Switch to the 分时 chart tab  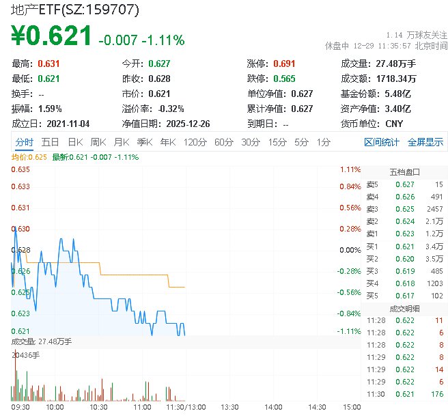coord(24,142)
